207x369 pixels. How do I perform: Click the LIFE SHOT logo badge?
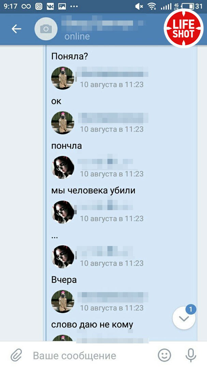click(x=183, y=28)
